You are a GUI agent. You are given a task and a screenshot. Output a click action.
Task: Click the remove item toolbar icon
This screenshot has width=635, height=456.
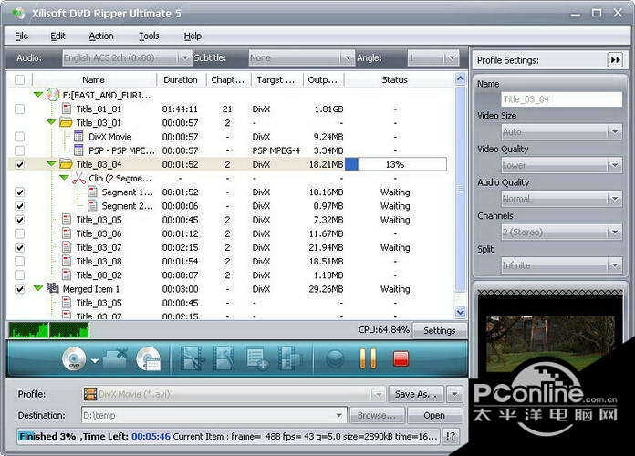(x=116, y=359)
